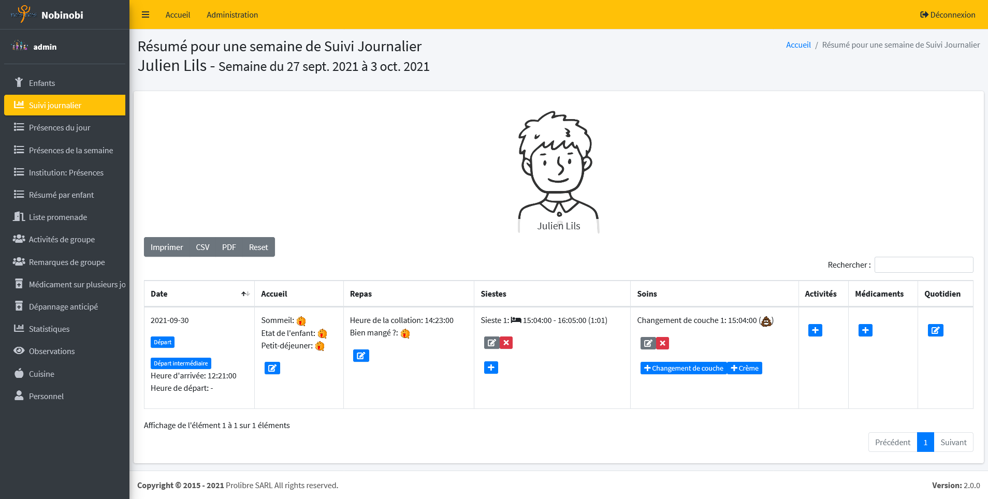Image resolution: width=988 pixels, height=499 pixels.
Task: Click the Enfants child icon
Action: pos(19,83)
